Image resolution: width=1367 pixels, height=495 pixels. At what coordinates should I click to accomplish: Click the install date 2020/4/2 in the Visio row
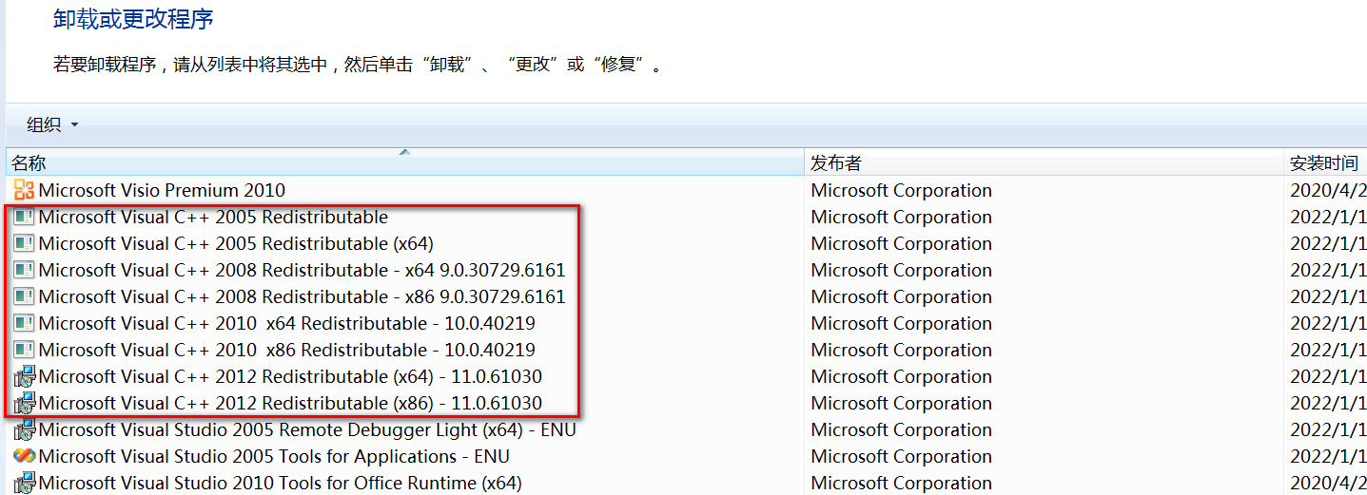tap(1328, 190)
